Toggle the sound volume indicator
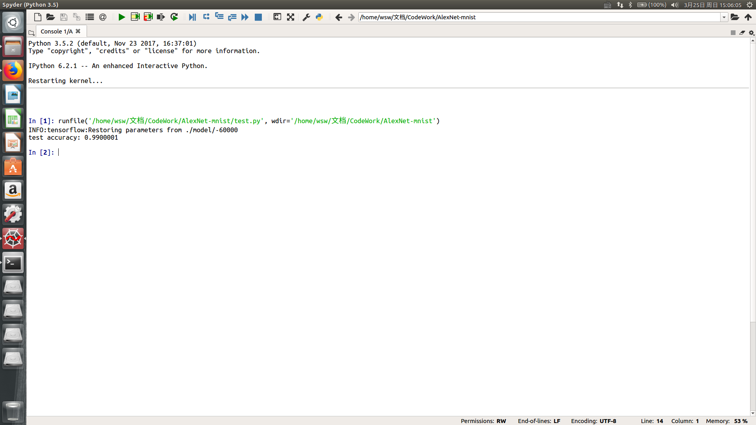This screenshot has height=425, width=756. (x=674, y=5)
